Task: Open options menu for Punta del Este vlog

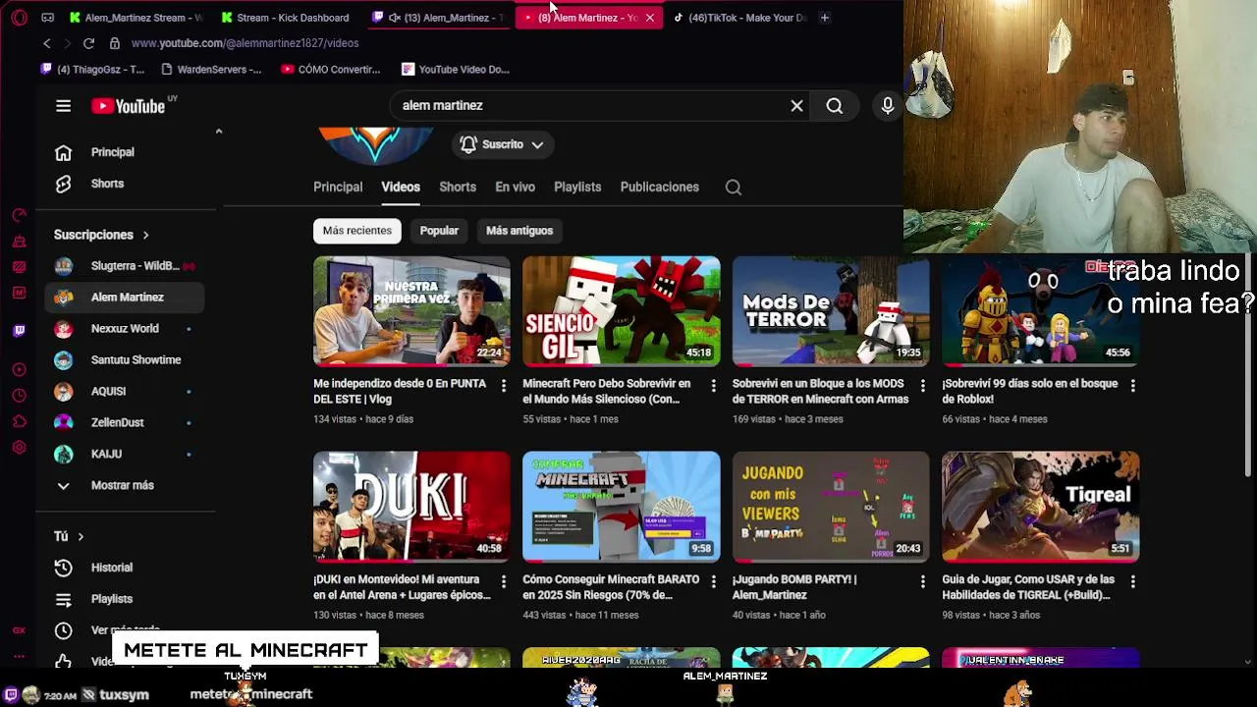Action: coord(503,387)
